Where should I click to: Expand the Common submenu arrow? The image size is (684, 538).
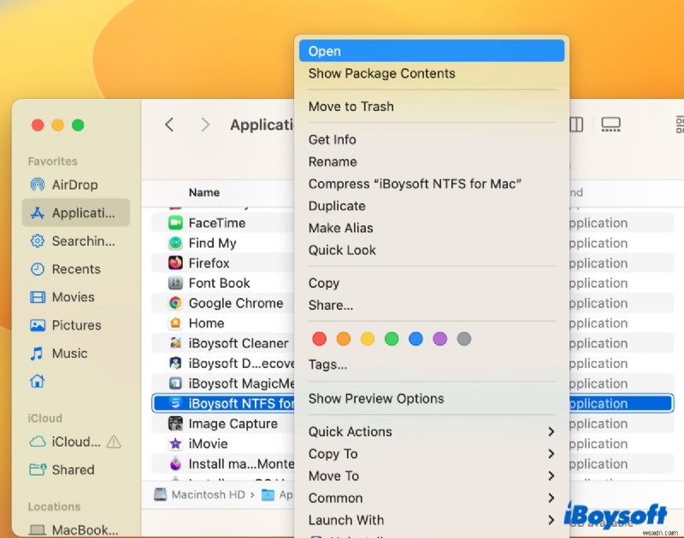[551, 498]
